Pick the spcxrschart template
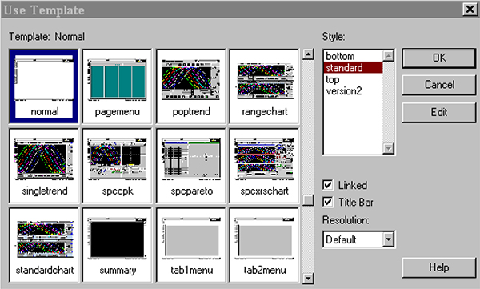480x289 pixels. (x=264, y=166)
